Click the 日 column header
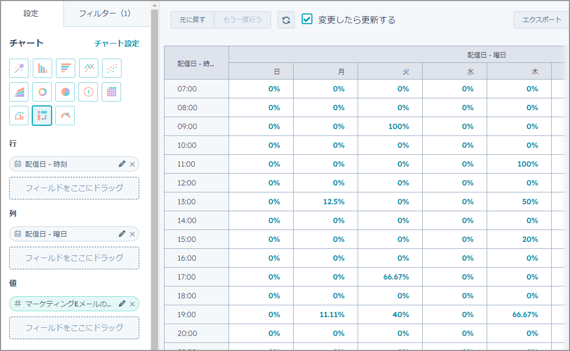Viewport: 570px width, 351px height. pos(261,71)
